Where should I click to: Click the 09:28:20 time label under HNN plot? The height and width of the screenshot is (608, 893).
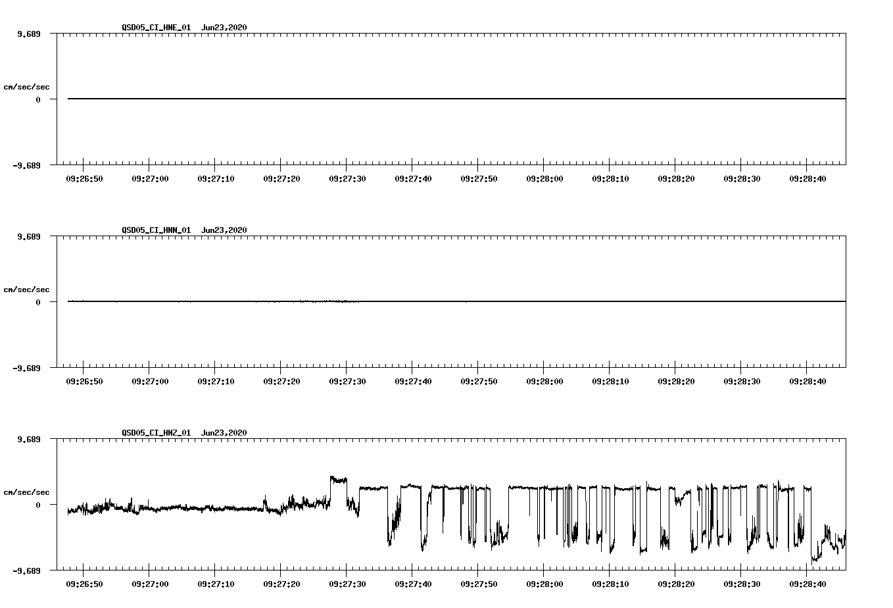coord(676,381)
